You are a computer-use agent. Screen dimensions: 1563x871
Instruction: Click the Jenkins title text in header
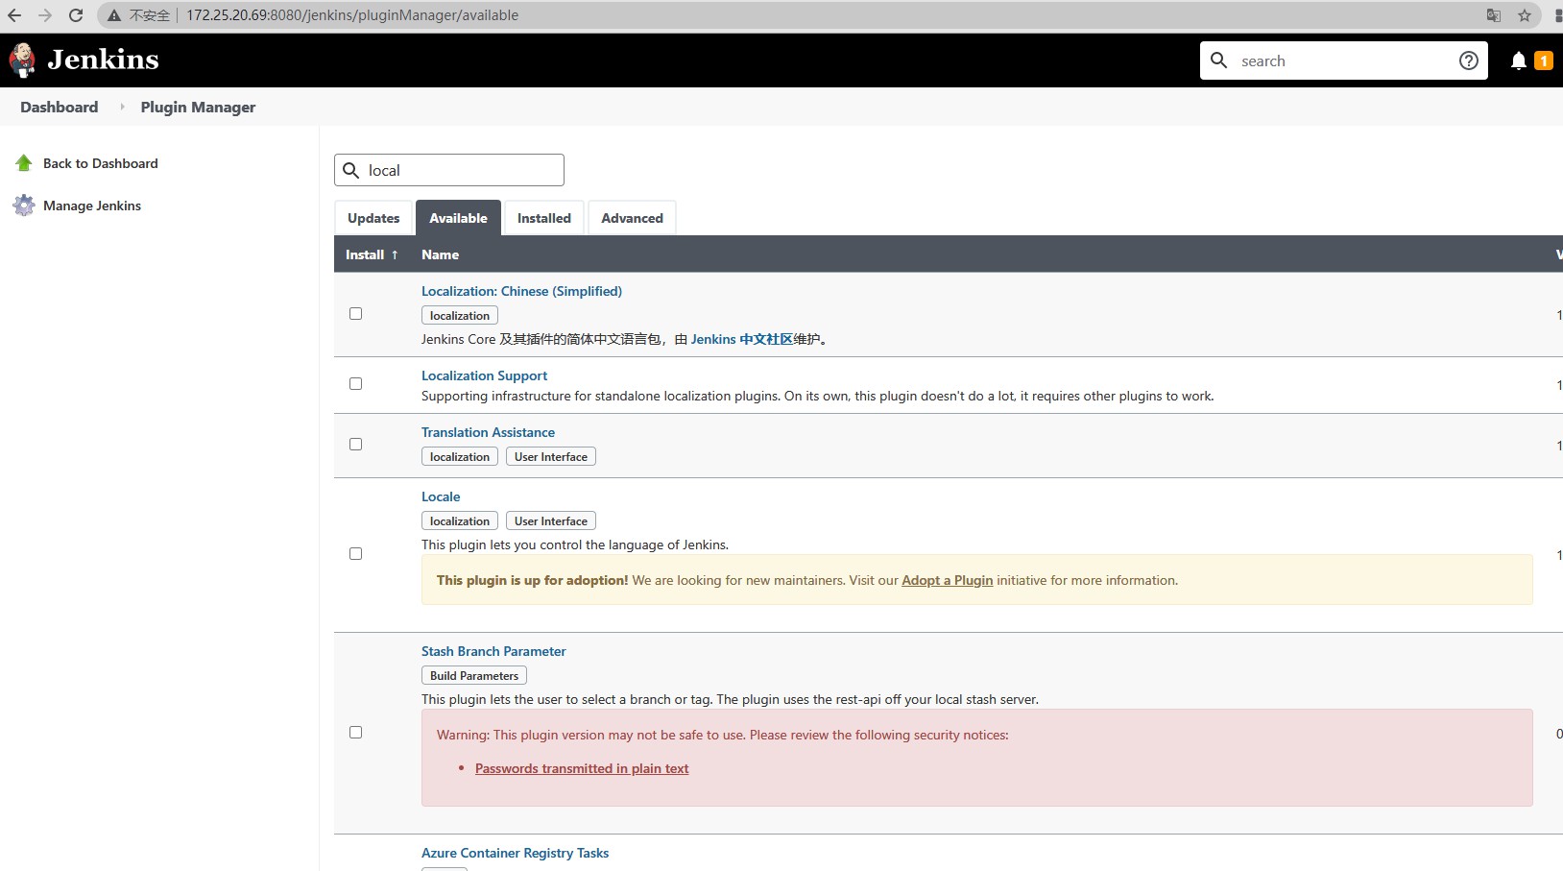pyautogui.click(x=103, y=60)
